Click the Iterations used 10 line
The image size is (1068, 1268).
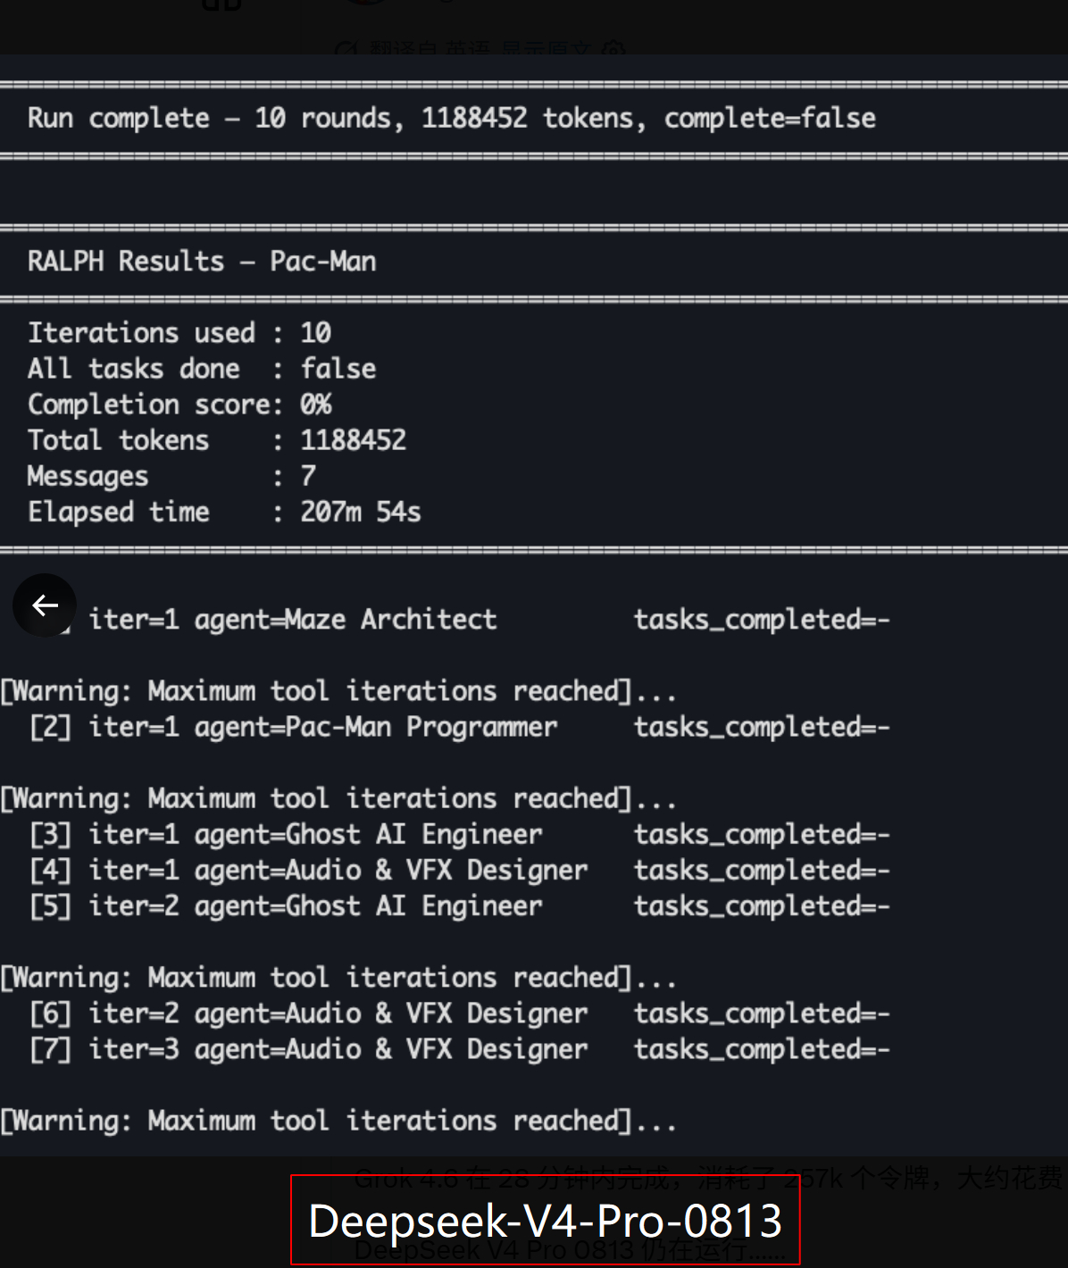[x=179, y=333]
